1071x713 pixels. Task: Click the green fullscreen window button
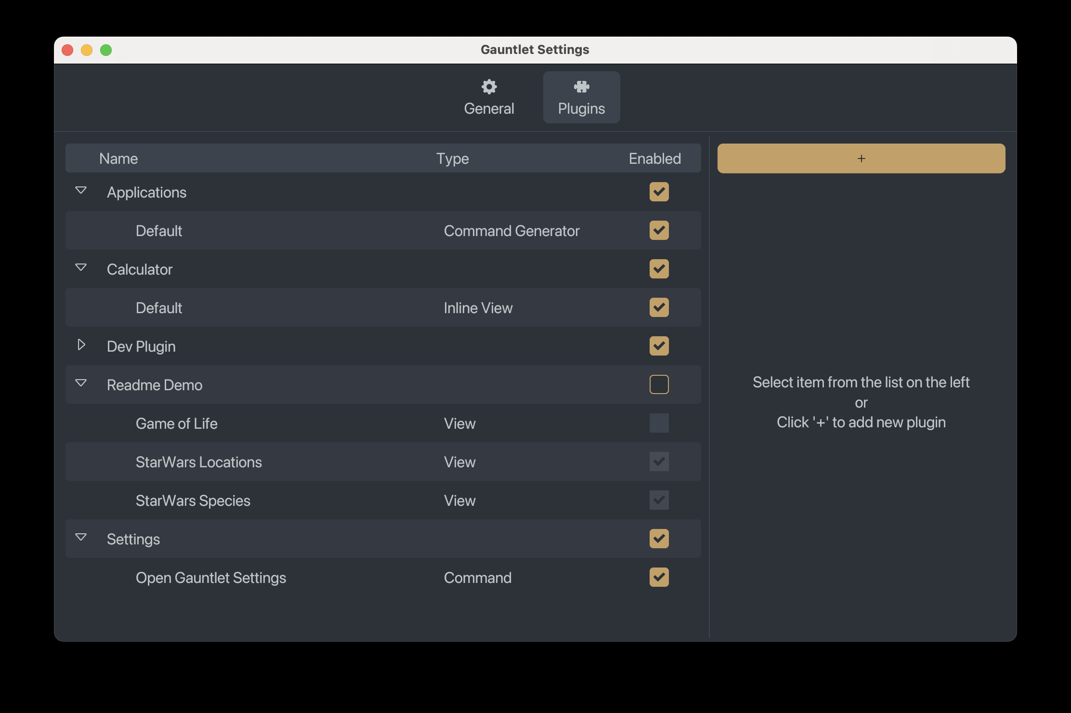click(106, 50)
